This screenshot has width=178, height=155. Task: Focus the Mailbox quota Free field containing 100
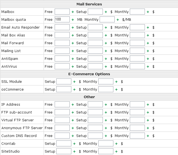click(x=62, y=19)
